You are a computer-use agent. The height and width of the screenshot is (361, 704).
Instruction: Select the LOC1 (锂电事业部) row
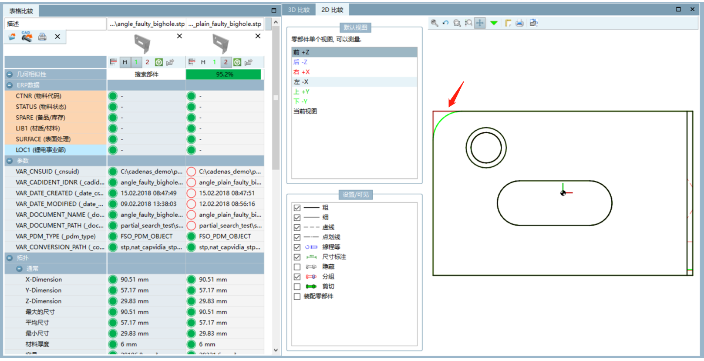[x=55, y=150]
